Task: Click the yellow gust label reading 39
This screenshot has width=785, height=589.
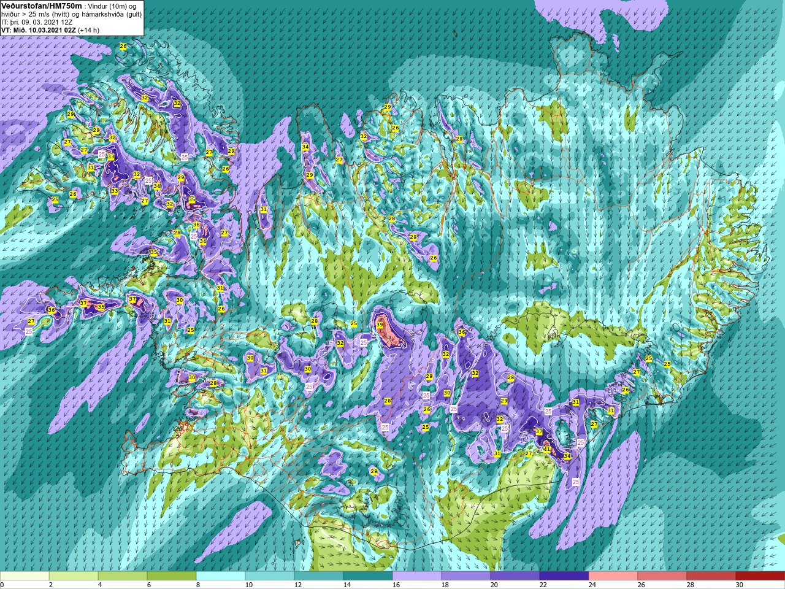Action: pos(380,325)
